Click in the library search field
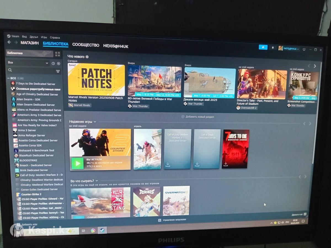Image resolution: width=331 pixels, height=248 pixels. pos(34,71)
